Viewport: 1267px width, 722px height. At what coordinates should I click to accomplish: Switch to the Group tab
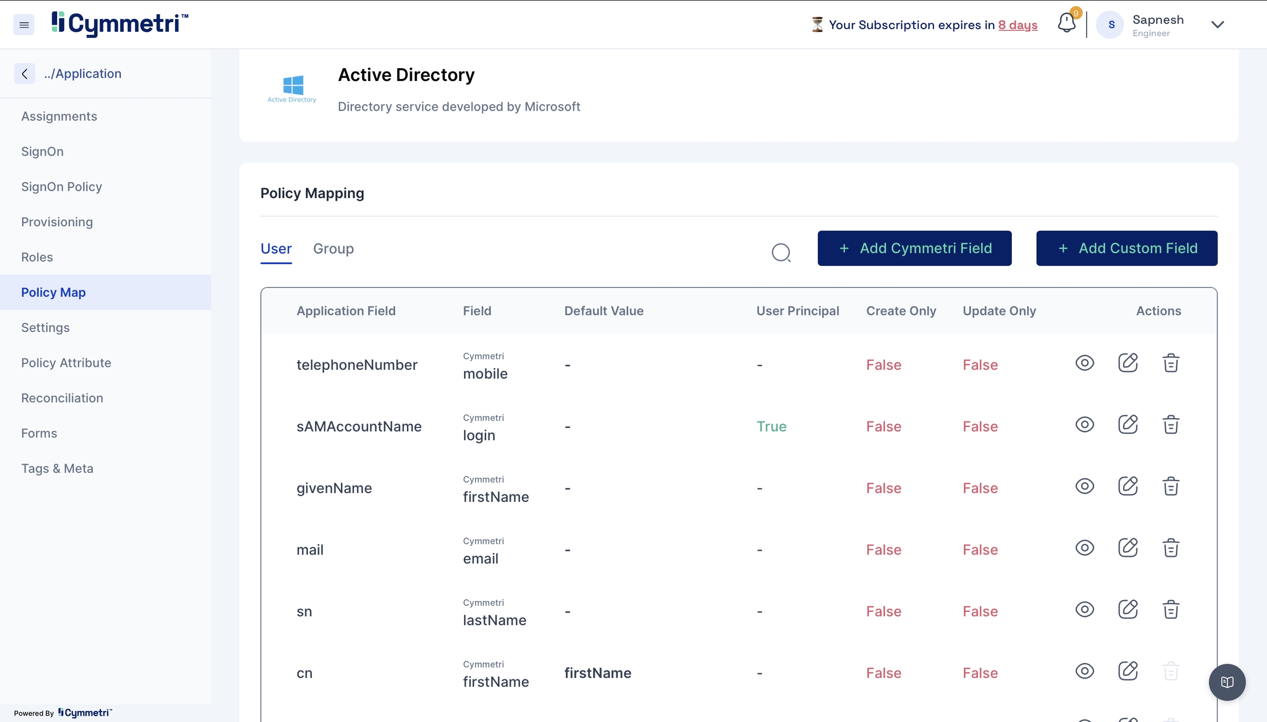(x=333, y=249)
